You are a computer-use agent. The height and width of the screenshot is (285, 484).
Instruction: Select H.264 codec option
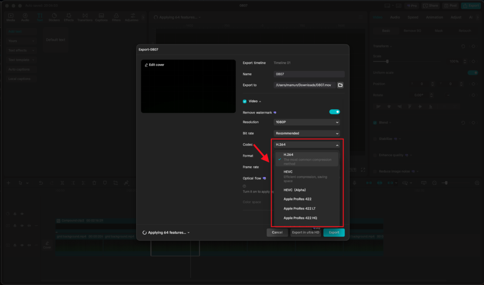click(x=306, y=159)
